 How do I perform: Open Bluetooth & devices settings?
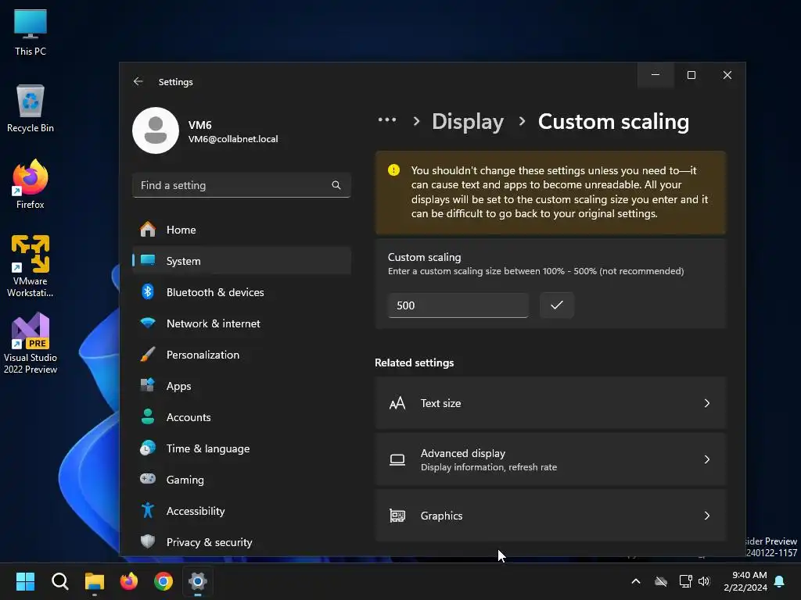(241, 292)
